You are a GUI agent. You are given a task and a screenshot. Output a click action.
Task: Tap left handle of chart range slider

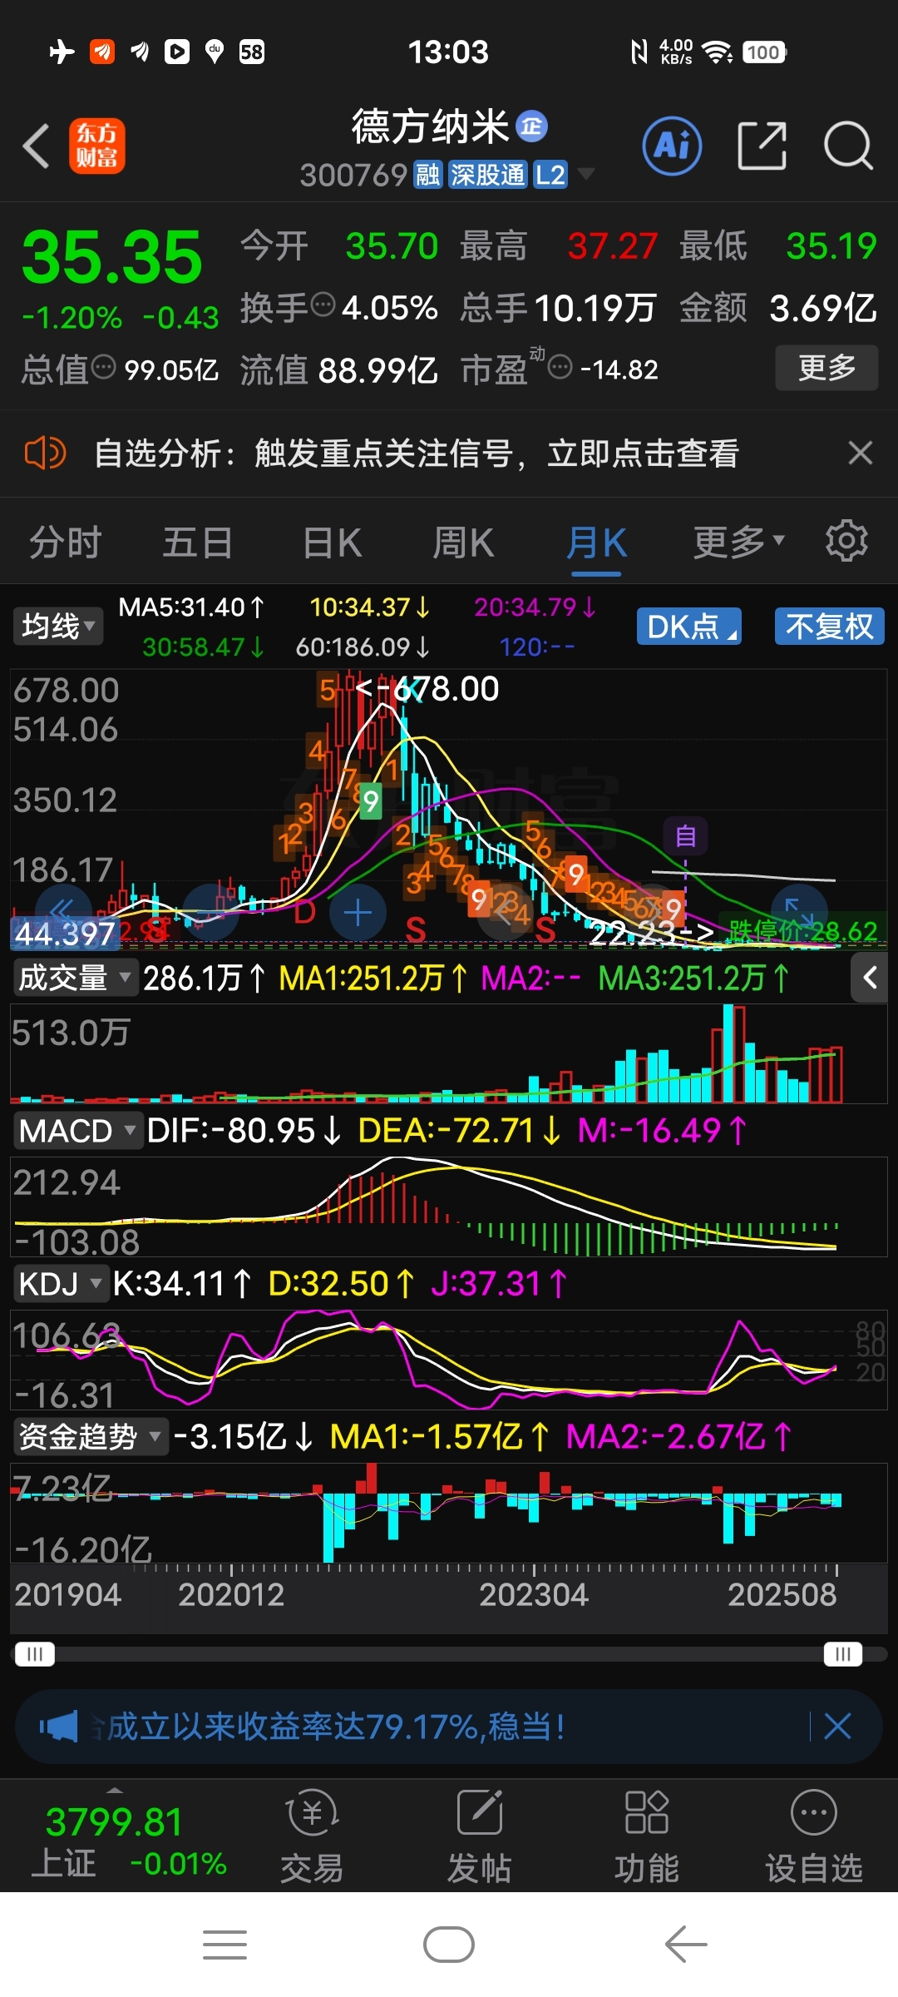(x=34, y=1653)
